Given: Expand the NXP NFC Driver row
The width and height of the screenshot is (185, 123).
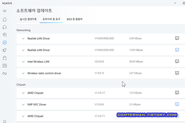Looking at the screenshot, I should (23, 105).
